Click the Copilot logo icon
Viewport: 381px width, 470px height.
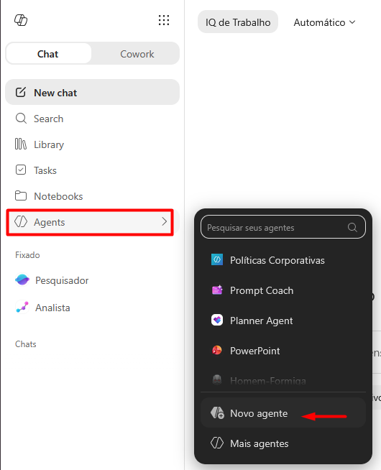21,20
